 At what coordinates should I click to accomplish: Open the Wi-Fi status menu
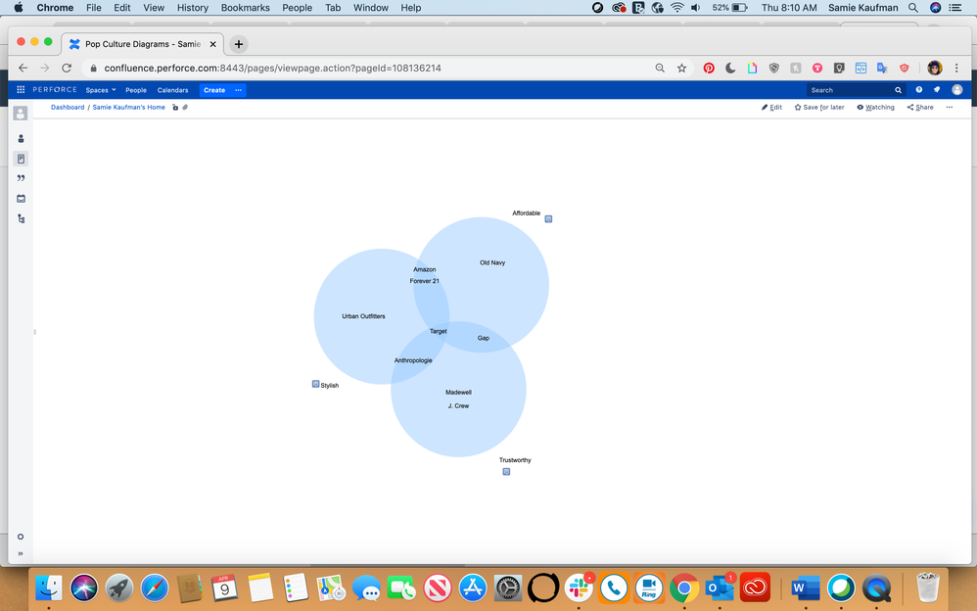pos(677,8)
